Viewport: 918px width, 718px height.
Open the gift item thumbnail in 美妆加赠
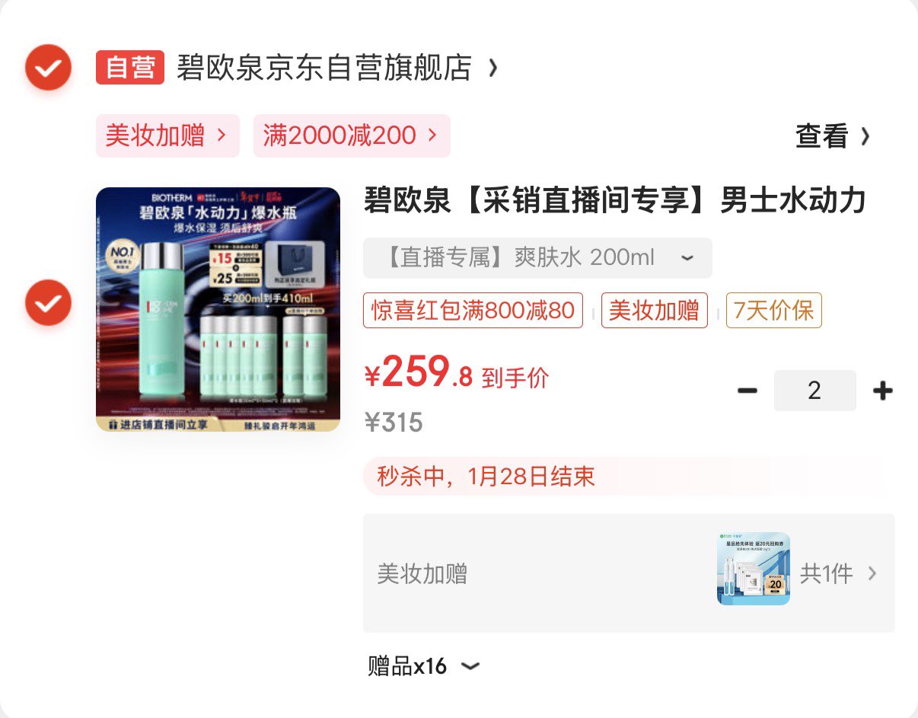(x=754, y=569)
